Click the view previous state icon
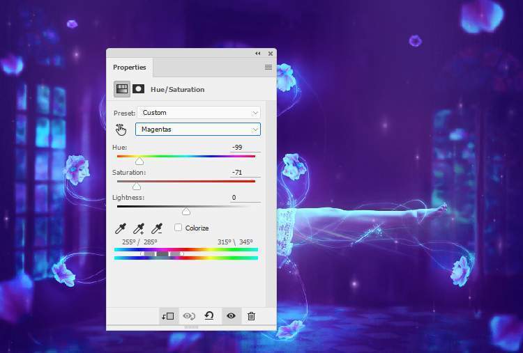The image size is (523, 353). (x=189, y=316)
